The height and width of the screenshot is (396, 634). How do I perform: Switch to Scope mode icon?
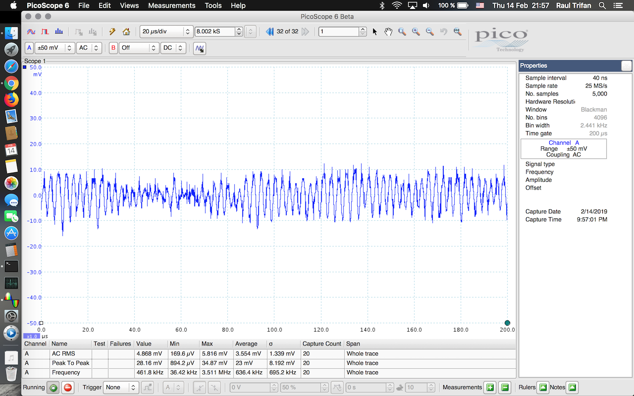31,32
